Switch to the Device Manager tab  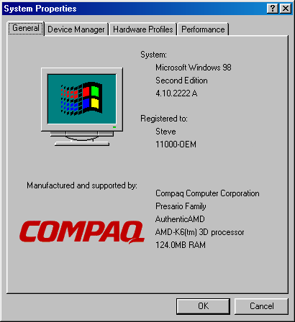(76, 29)
